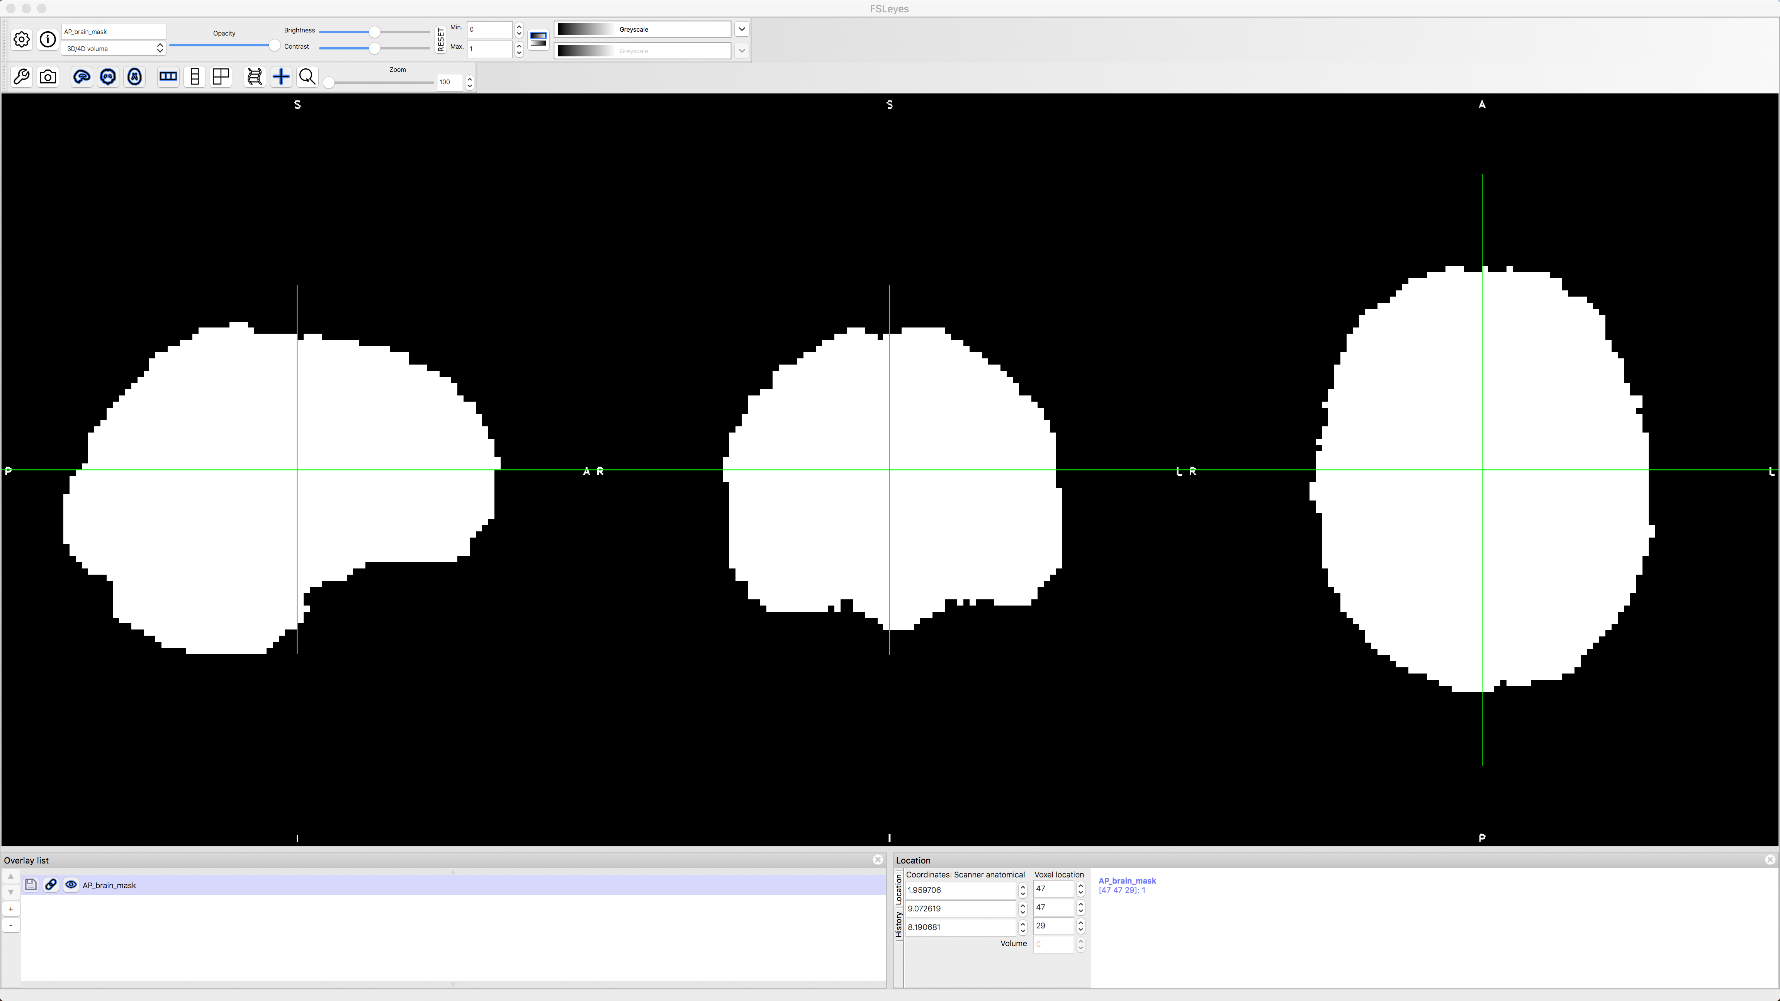Step the Min. display range value
The image size is (1780, 1001).
point(519,29)
